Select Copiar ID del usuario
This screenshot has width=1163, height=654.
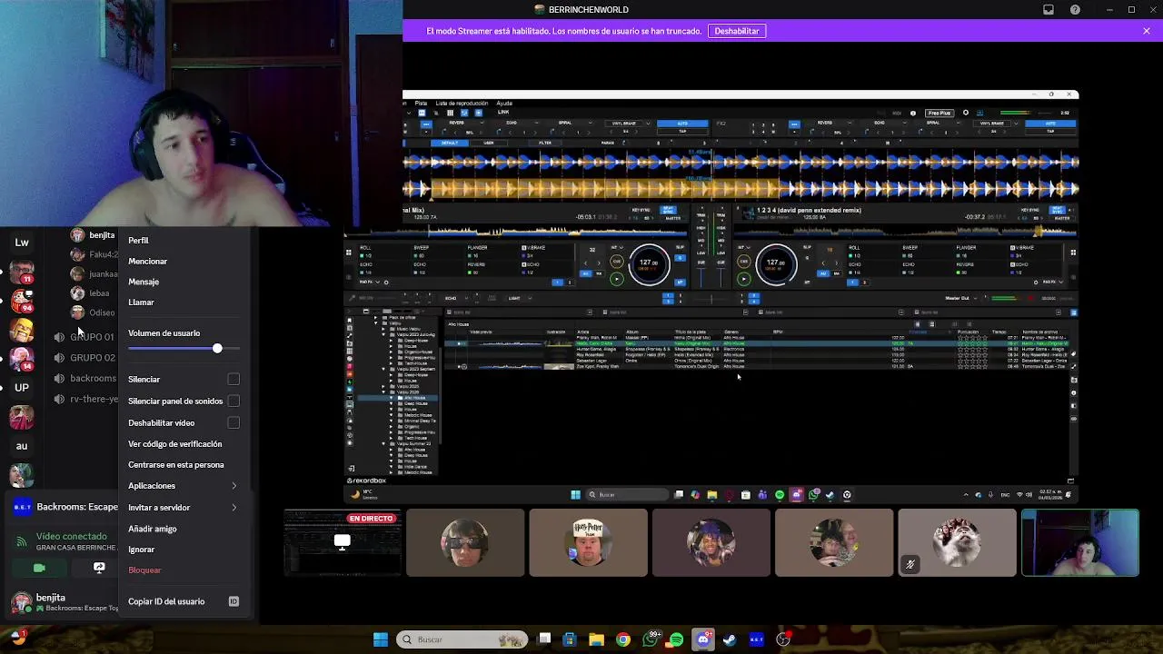183,601
